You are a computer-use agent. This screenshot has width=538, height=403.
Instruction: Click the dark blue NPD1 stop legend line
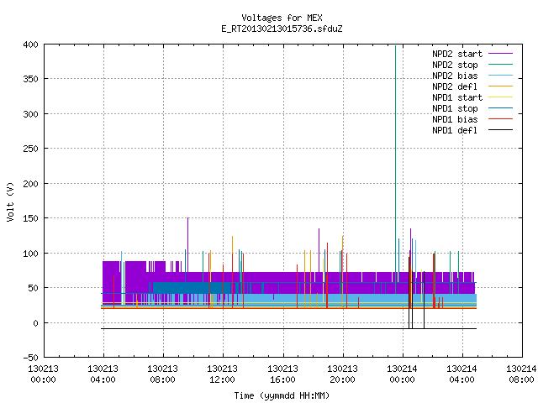pos(500,108)
